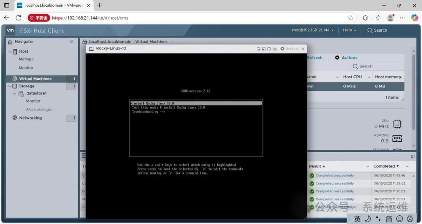Click the magnifier icon in VM search

(355, 66)
